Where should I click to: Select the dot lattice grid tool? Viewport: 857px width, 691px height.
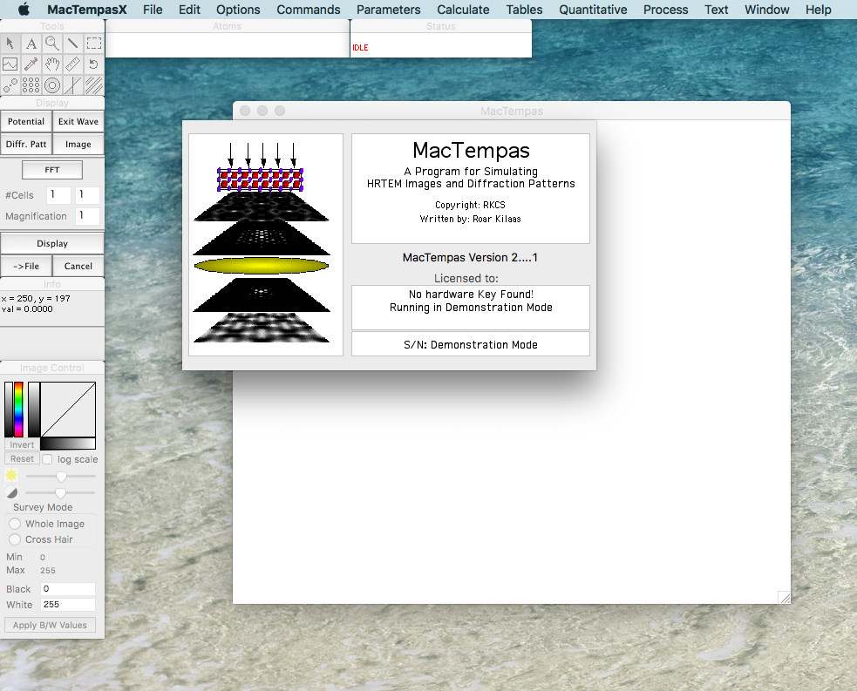(31, 85)
